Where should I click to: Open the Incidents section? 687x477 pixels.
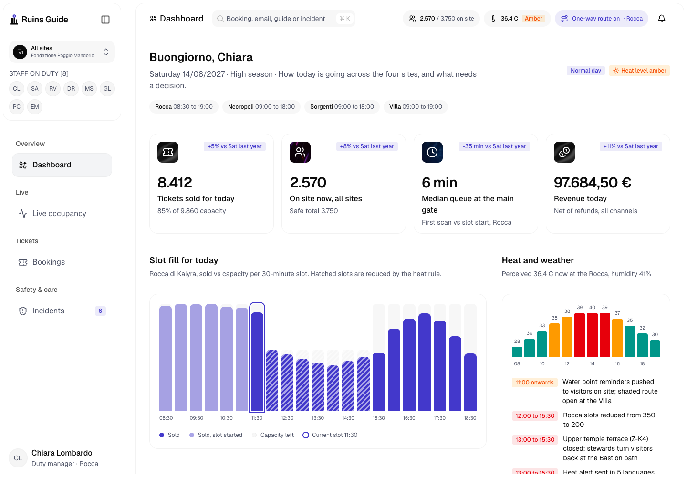click(62, 311)
